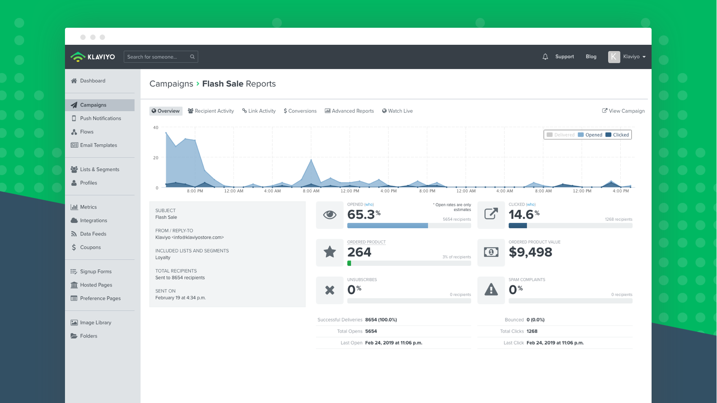This screenshot has width=717, height=403.
Task: Open the Image Library
Action: tap(95, 322)
